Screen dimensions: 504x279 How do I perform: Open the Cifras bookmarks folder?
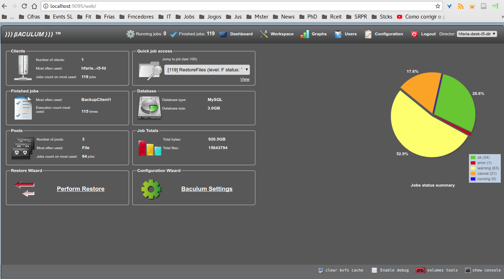tap(29, 17)
